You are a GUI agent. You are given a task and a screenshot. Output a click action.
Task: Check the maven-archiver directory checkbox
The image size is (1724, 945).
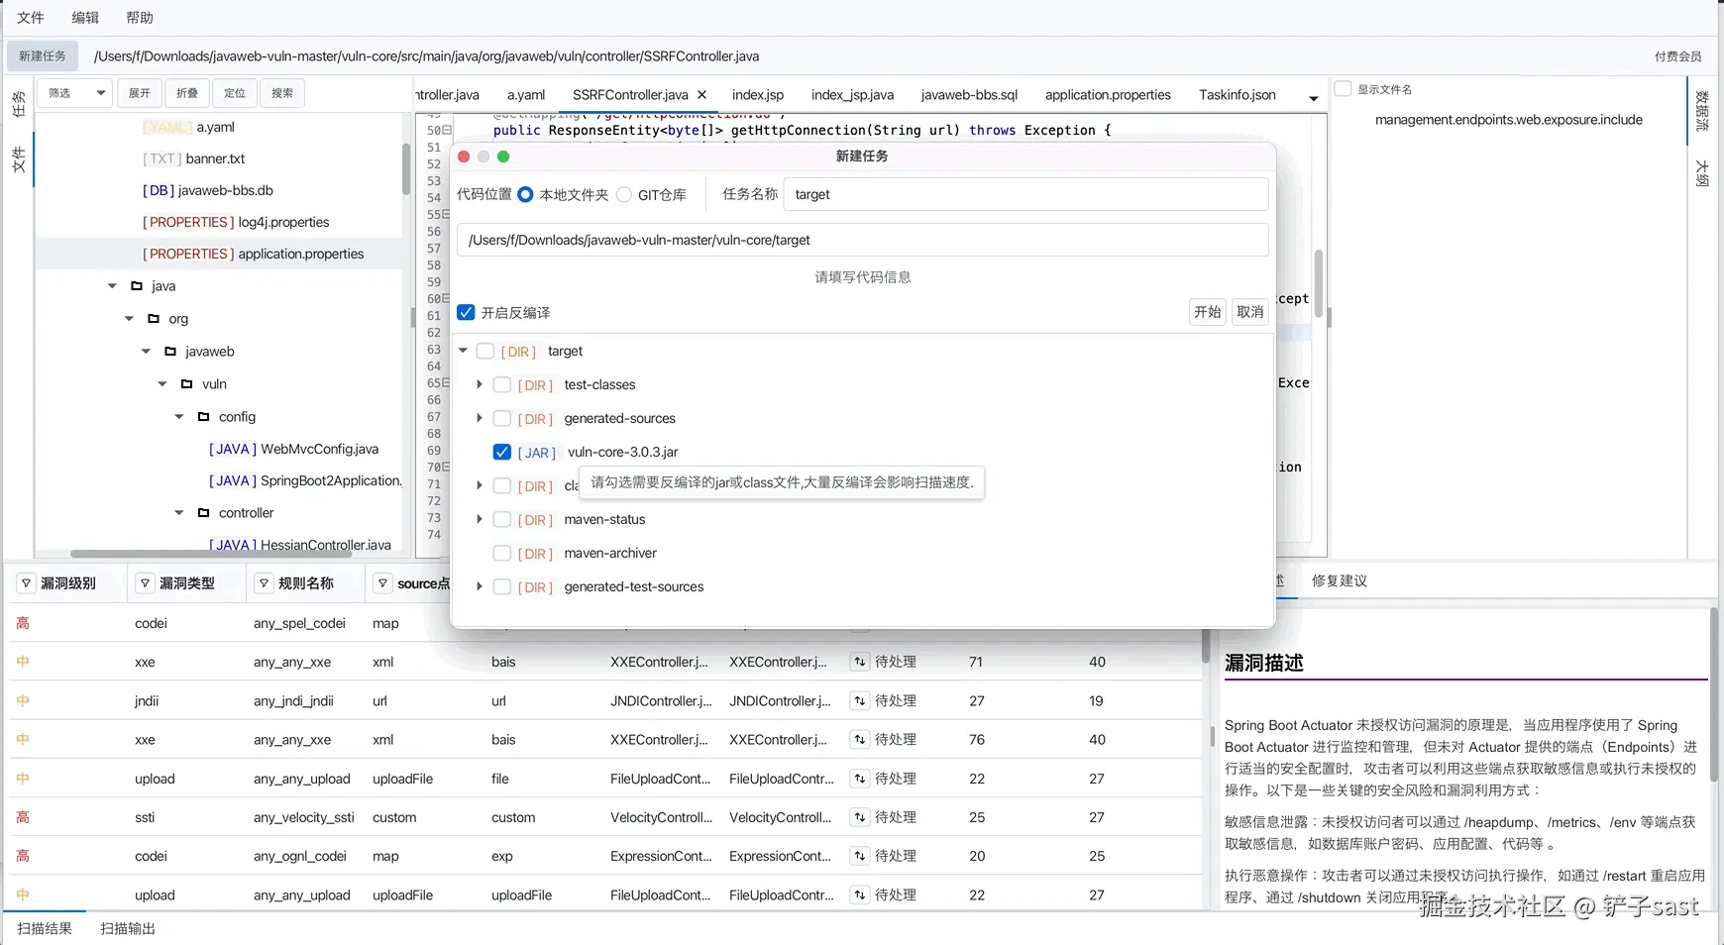pyautogui.click(x=502, y=553)
